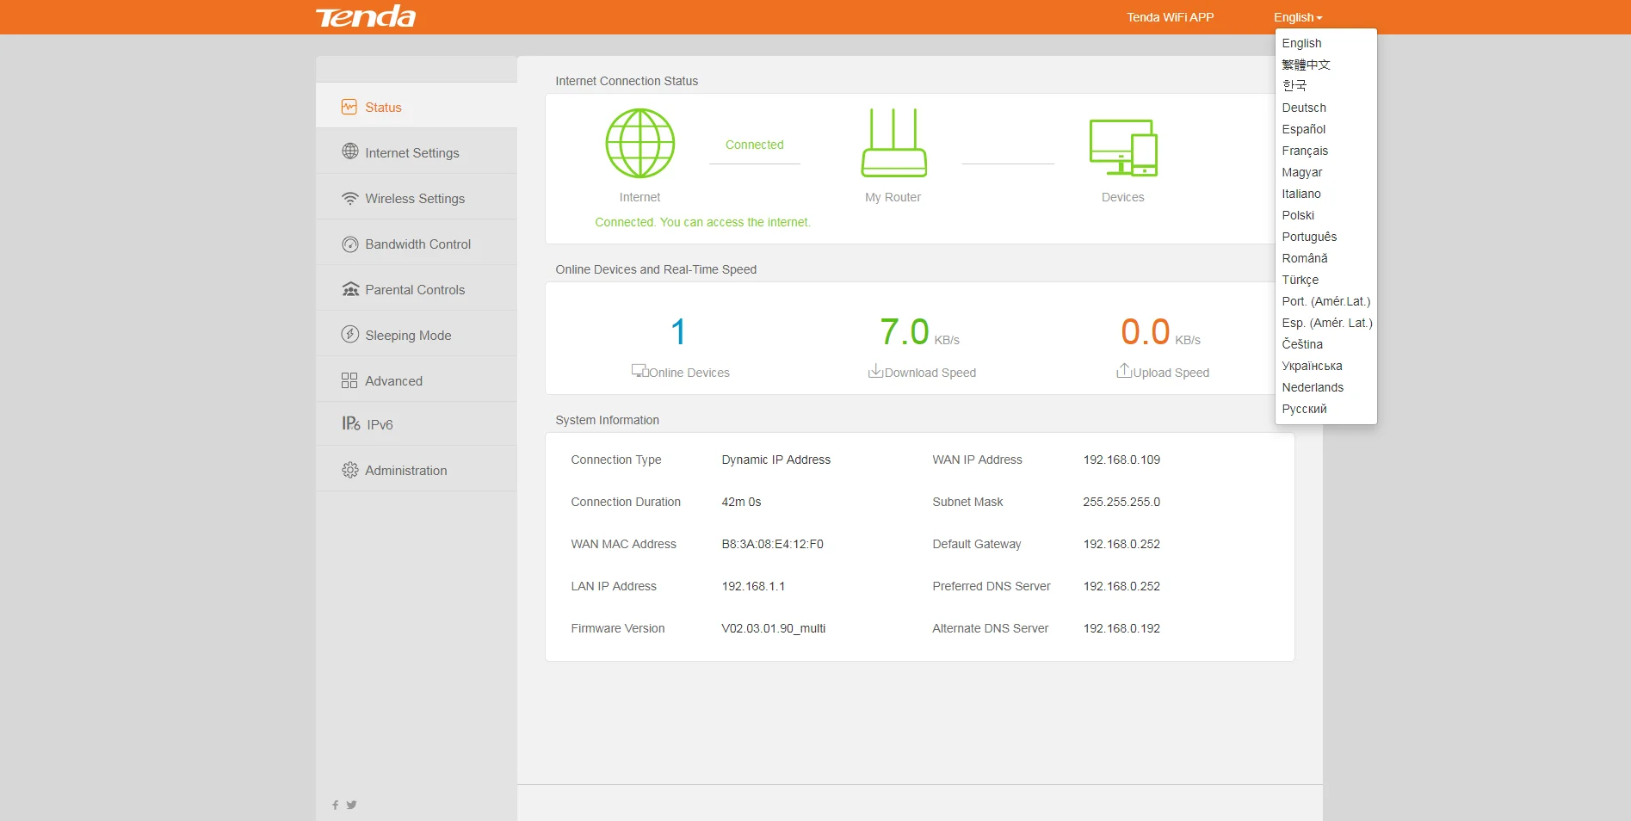1631x821 pixels.
Task: Click the Facebook icon in sidebar footer
Action: 335,806
